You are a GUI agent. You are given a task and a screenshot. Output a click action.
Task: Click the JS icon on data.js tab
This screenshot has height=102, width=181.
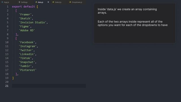[36, 2]
